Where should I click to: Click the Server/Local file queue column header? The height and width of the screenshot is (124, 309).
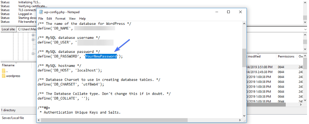(x=13, y=118)
